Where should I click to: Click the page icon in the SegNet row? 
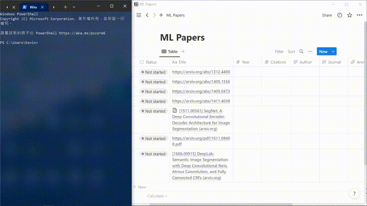click(x=175, y=110)
